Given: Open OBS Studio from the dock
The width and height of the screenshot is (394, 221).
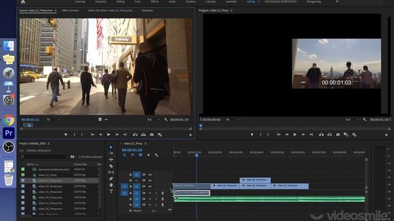Looking at the screenshot, I should tap(9, 147).
